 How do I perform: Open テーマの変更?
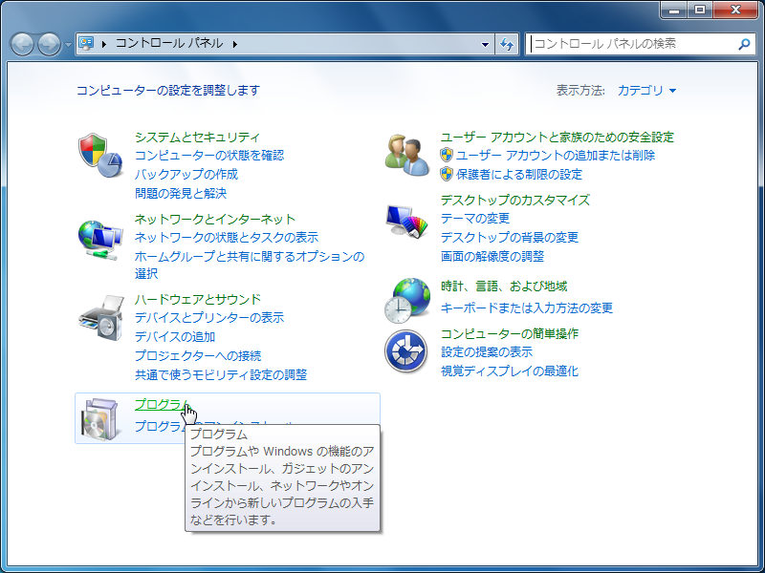coord(475,219)
